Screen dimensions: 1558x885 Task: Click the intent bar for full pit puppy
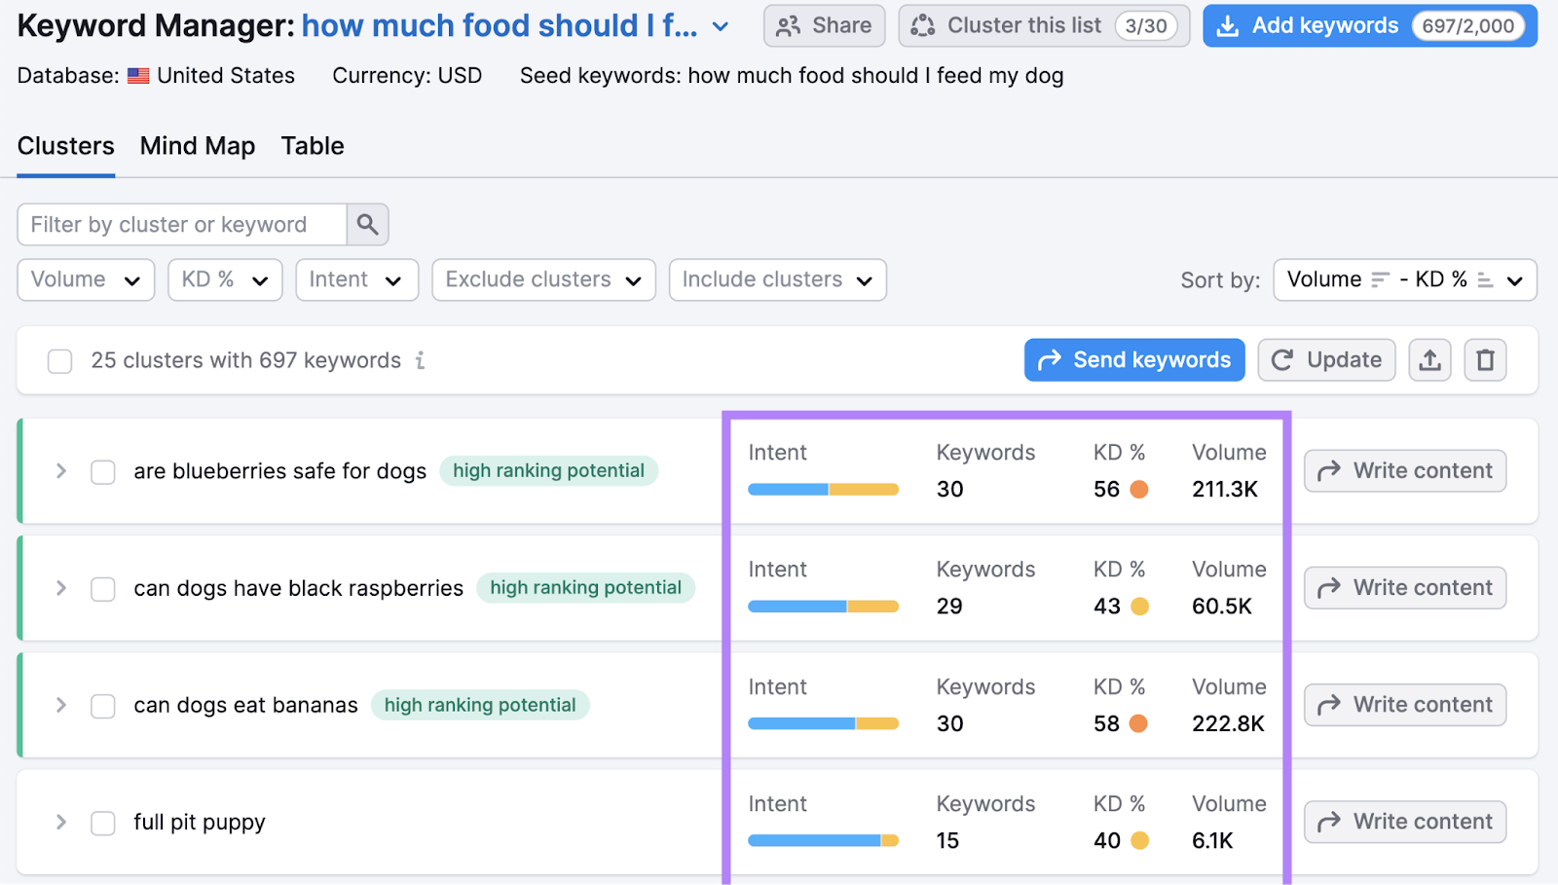(x=823, y=840)
